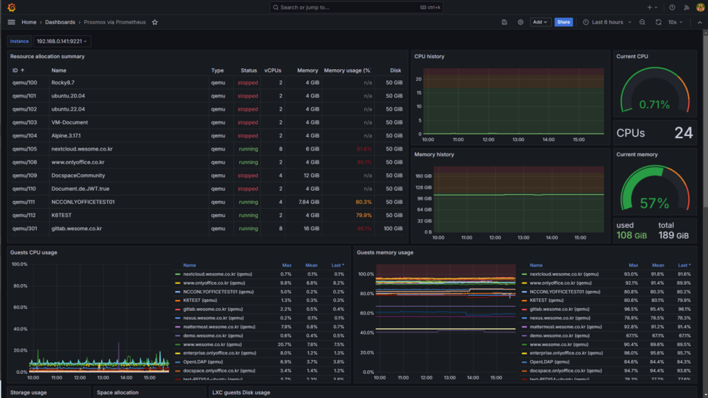Open the Resource allocation summary panel title
708x398 pixels.
click(48, 57)
